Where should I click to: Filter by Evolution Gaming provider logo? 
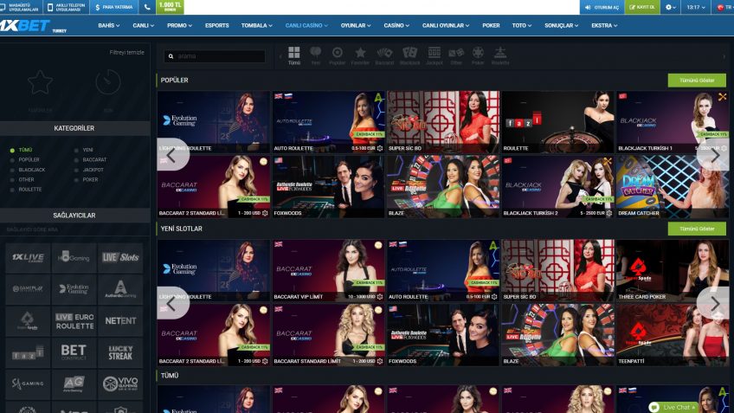(x=74, y=289)
